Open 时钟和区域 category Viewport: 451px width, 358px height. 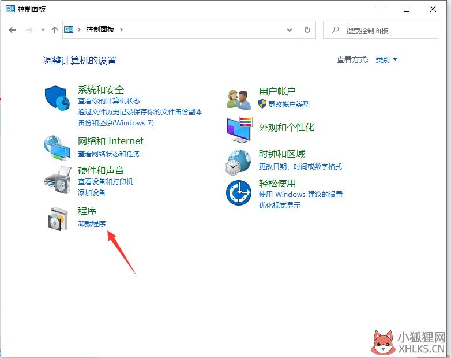pyautogui.click(x=282, y=154)
